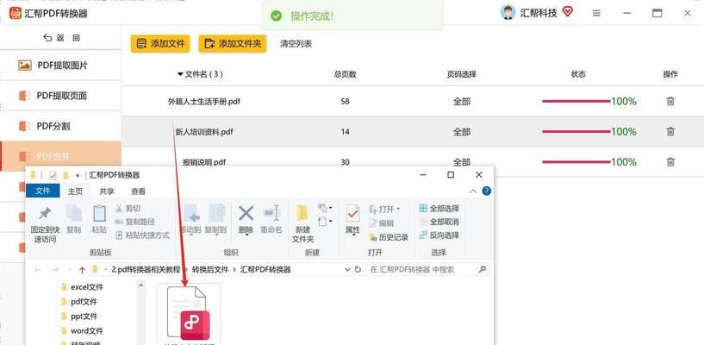704x345 pixels.
Task: Open the hamburger menu in PDF converter title bar
Action: tap(596, 14)
